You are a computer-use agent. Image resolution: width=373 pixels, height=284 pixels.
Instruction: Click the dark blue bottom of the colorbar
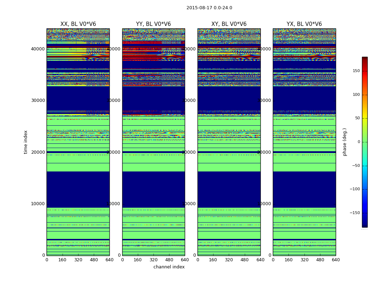point(364,225)
